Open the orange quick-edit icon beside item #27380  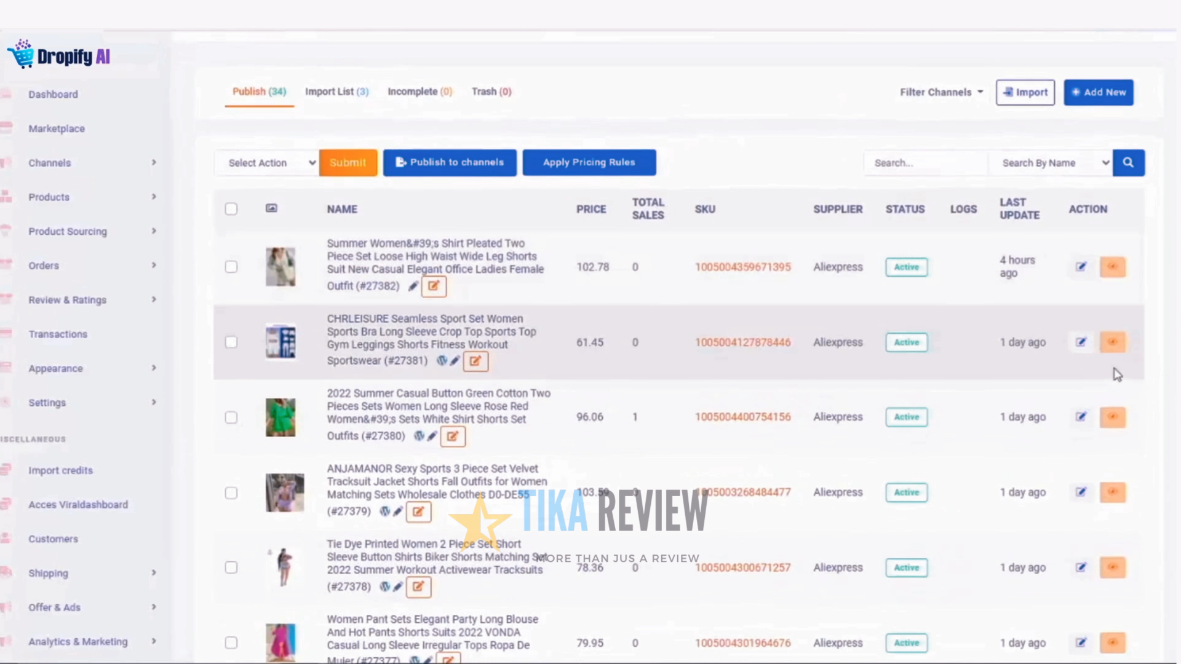(453, 437)
